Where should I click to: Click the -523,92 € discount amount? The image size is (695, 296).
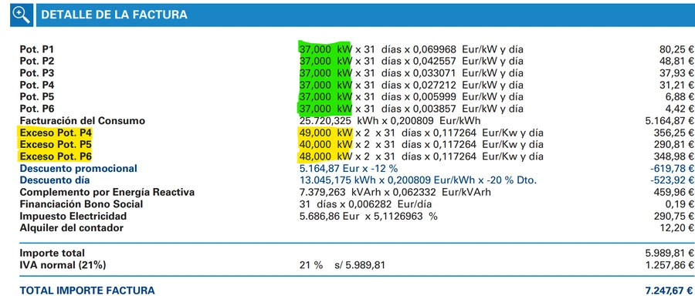(673, 180)
